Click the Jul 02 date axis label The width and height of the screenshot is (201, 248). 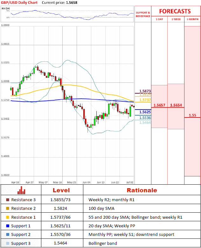130,182
